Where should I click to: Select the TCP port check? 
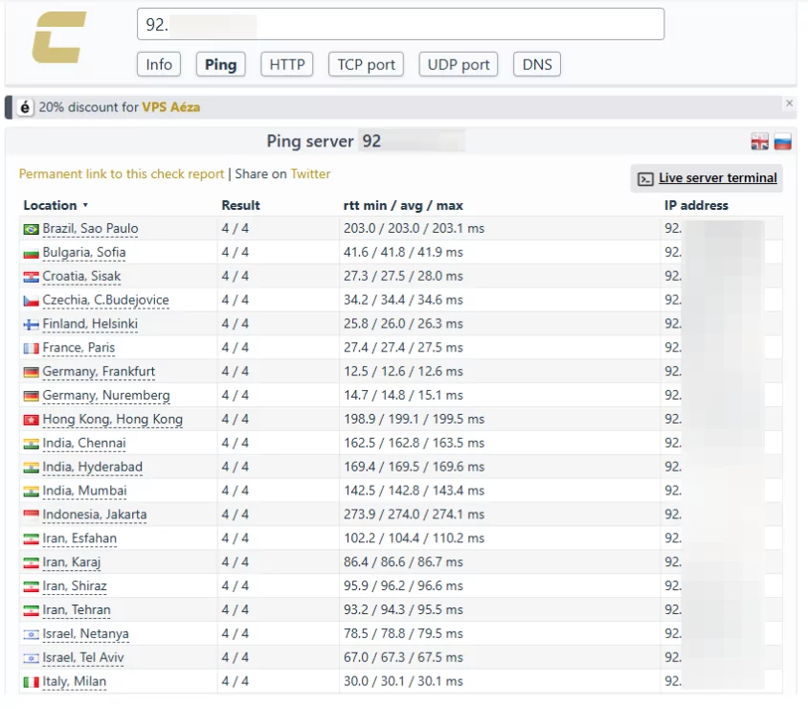pos(366,64)
